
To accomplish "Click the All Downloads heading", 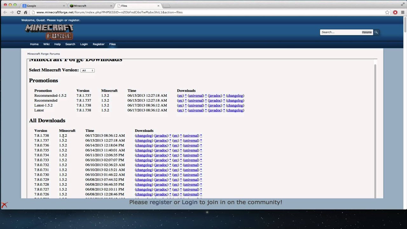I will [x=47, y=121].
